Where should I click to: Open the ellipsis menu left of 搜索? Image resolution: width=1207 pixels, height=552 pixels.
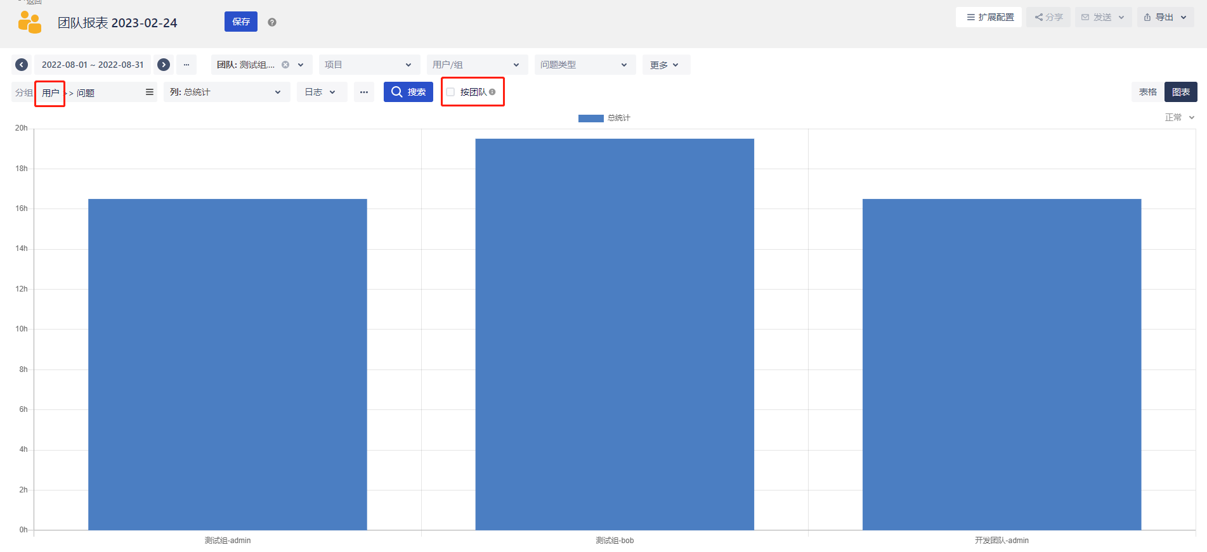tap(364, 93)
